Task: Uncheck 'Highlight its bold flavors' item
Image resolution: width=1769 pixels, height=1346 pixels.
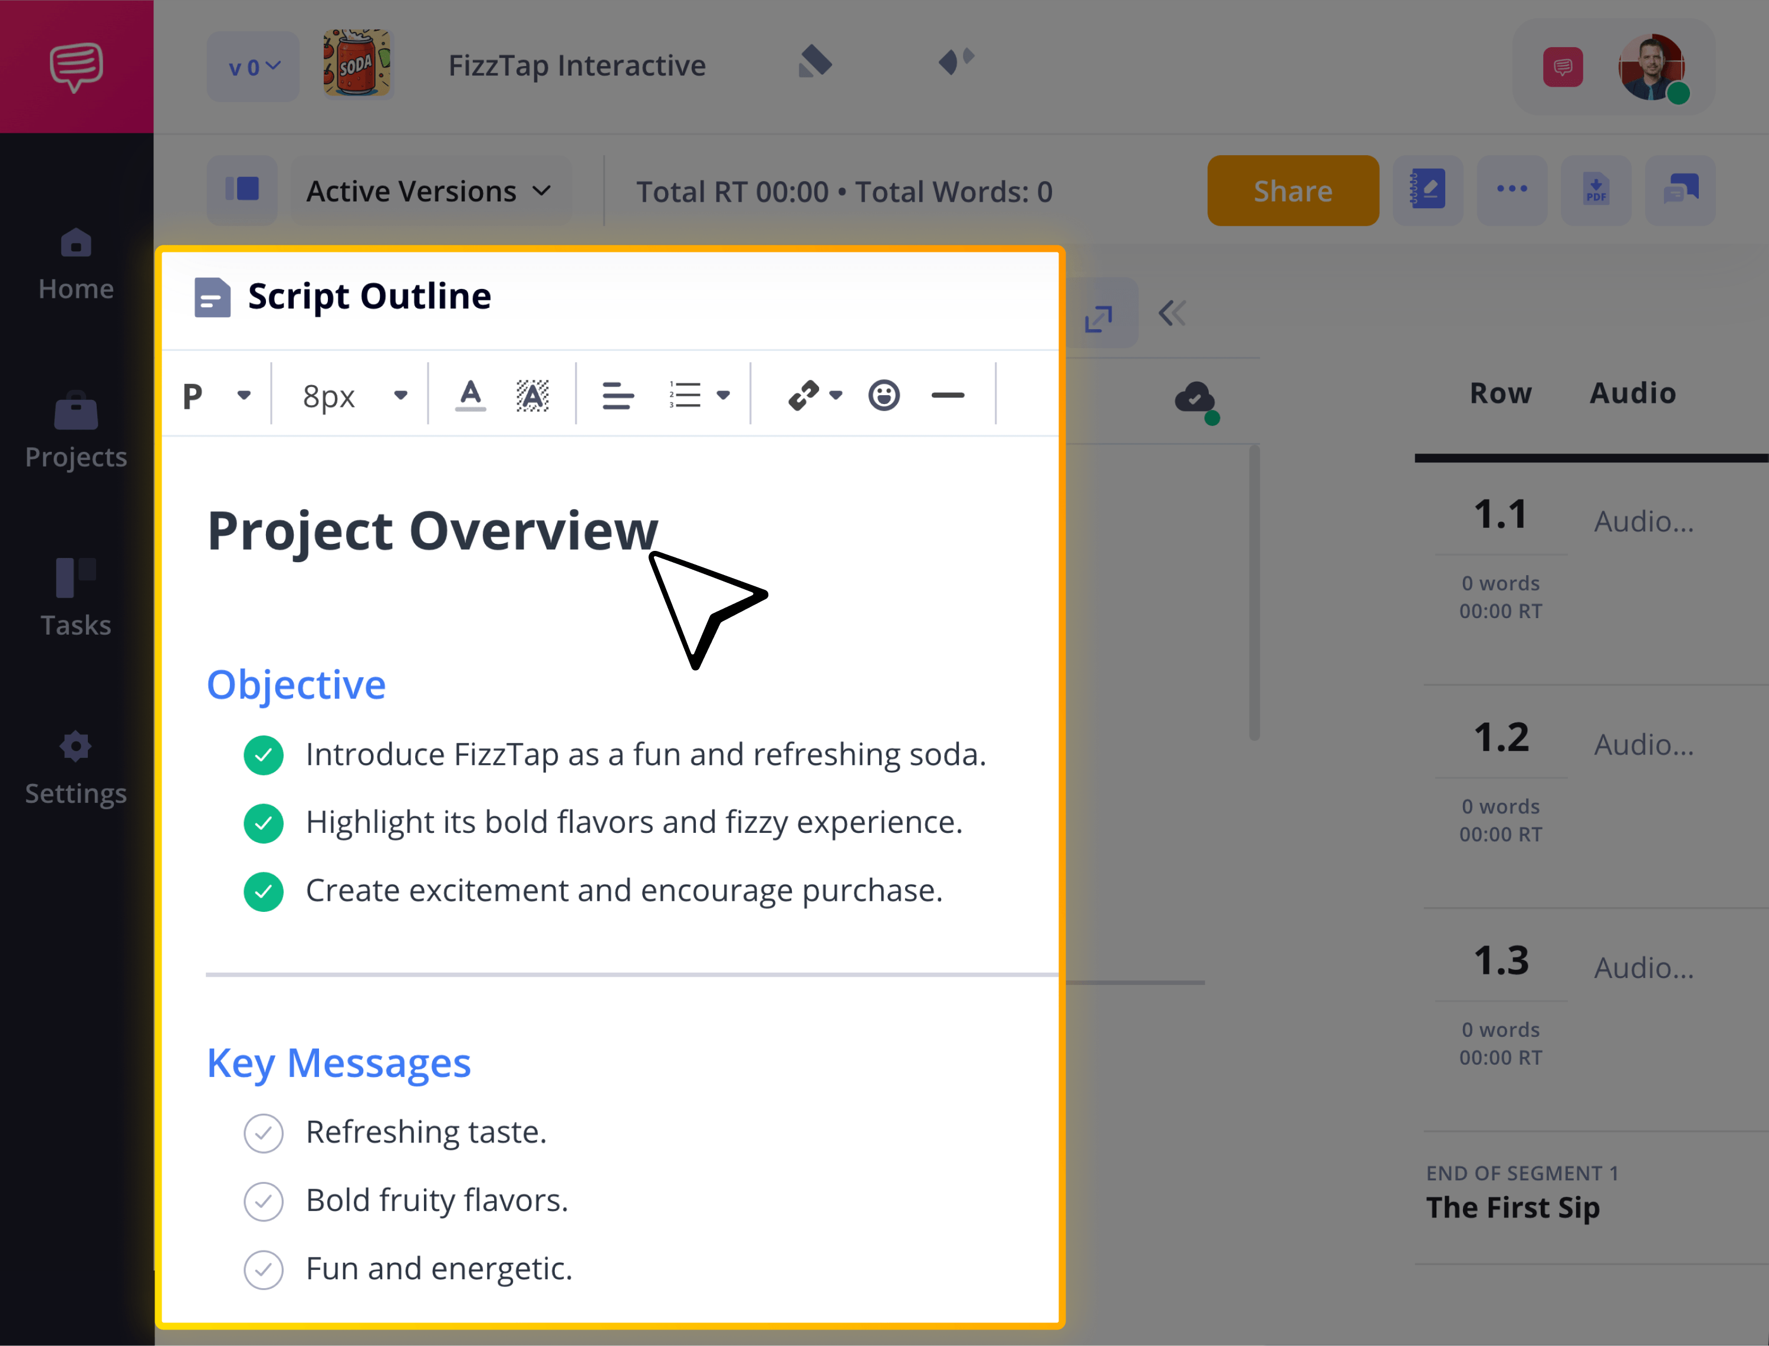Action: tap(264, 823)
